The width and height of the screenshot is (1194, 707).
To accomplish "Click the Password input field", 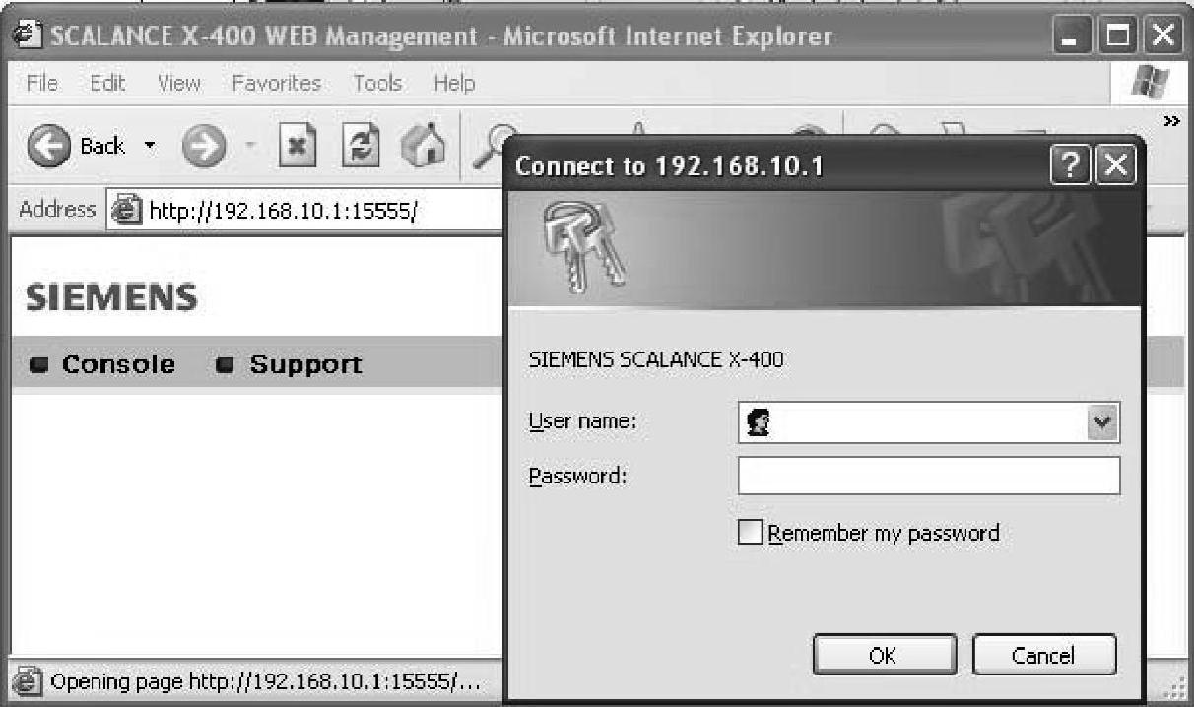I will click(x=929, y=476).
